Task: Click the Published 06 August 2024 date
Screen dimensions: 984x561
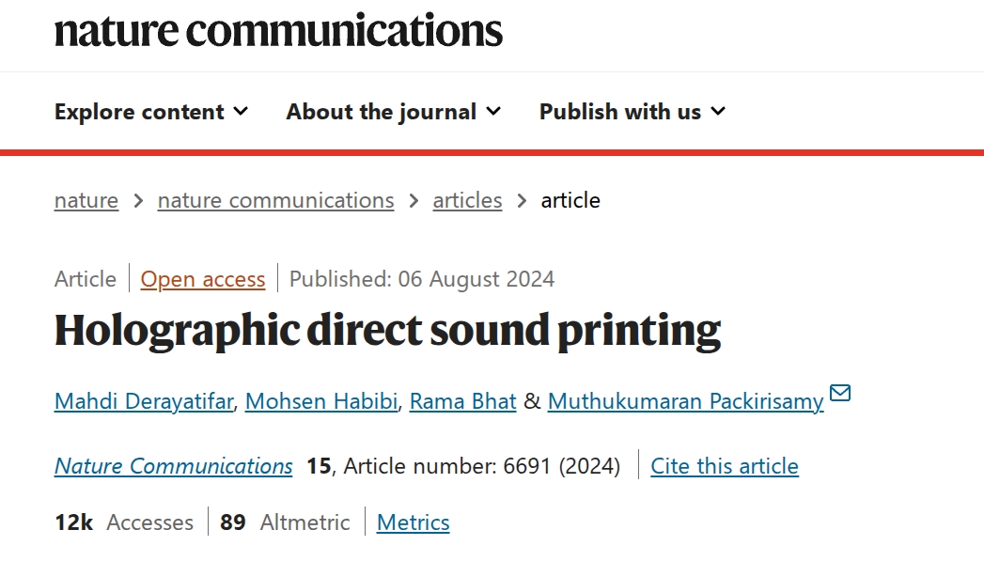Action: click(422, 279)
